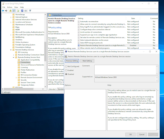Select Session Time Limits tree item
The width and height of the screenshot is (164, 139).
tap(28, 82)
